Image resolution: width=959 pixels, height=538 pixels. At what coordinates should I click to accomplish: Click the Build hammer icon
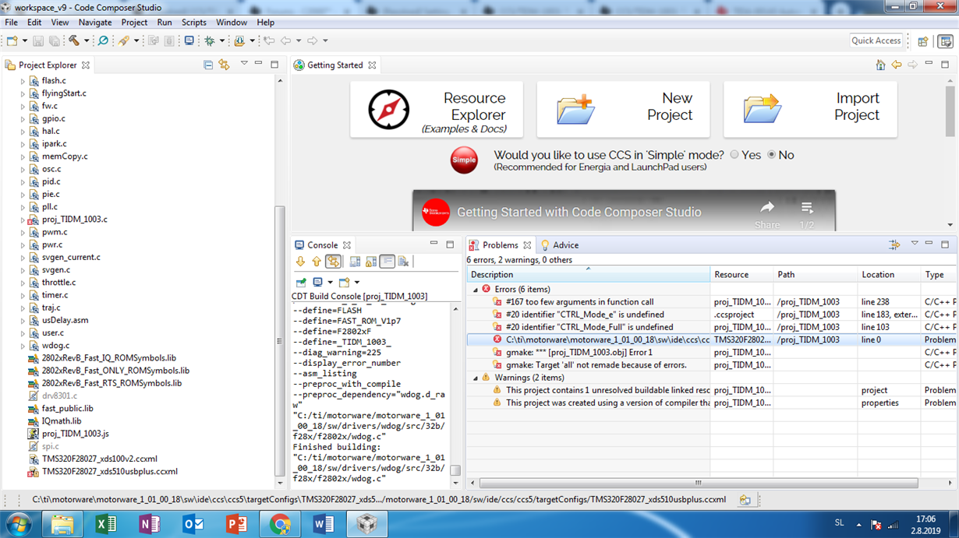tap(74, 40)
